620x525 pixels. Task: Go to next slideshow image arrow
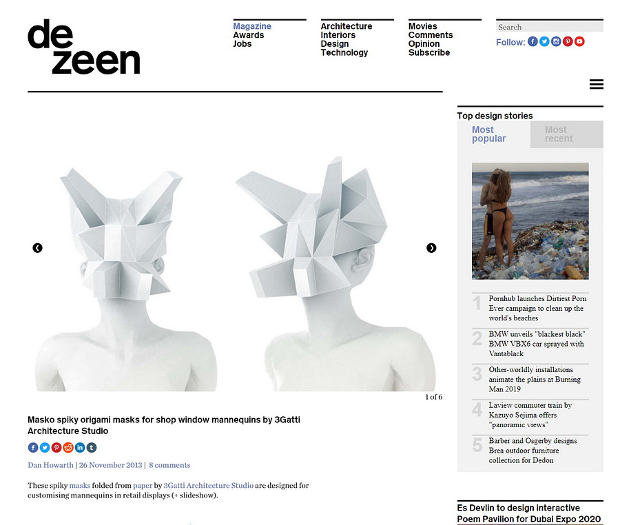(431, 248)
